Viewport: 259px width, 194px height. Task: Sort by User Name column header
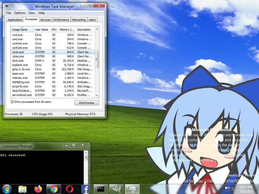click(41, 30)
